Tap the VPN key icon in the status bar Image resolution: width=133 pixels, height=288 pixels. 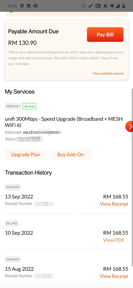[90, 6]
